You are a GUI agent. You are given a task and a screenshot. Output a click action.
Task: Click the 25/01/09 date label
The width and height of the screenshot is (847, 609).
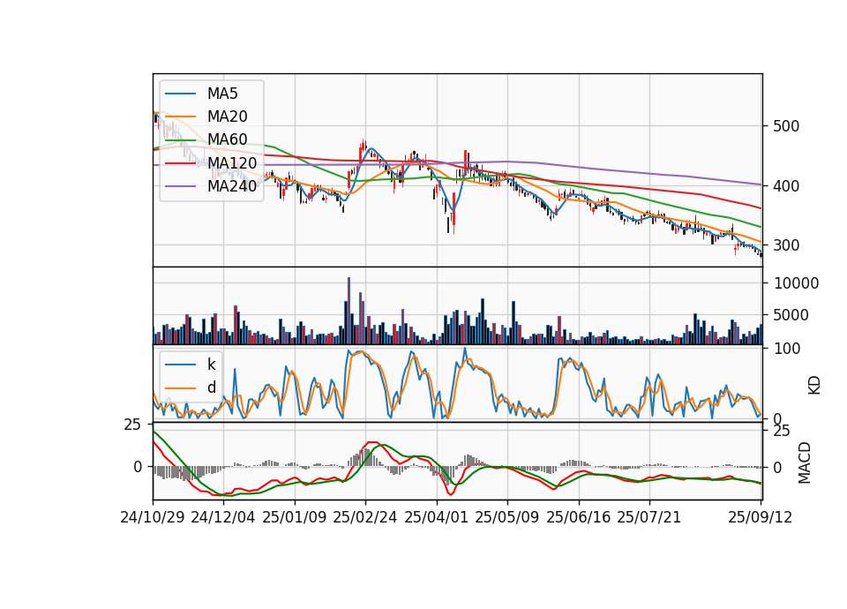295,517
